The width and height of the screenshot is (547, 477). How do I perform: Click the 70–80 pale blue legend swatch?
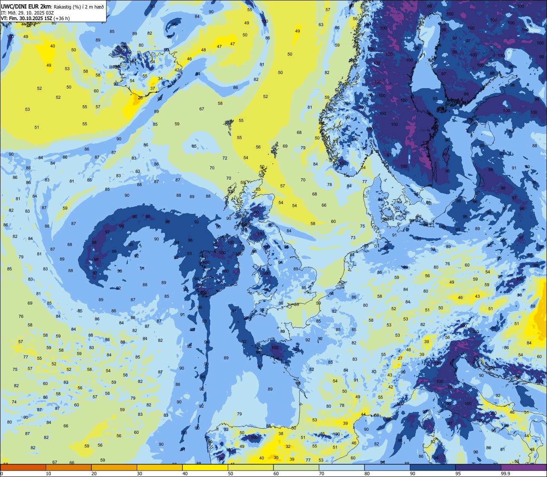341,468
